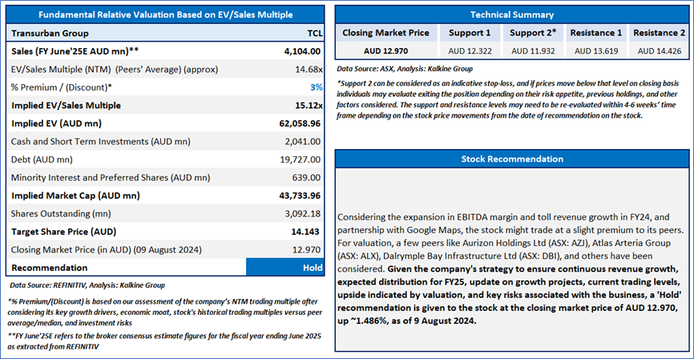This screenshot has width=694, height=359.
Task: Select the implied multiple '15.12x'
Action: pos(309,105)
